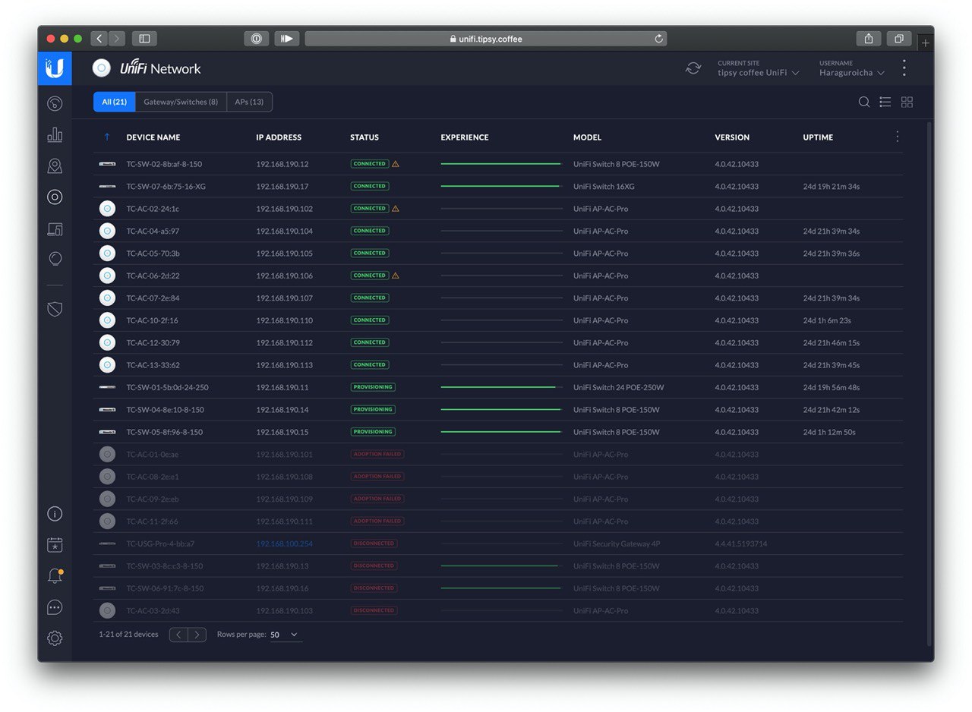Click Provisioning status for TC-SW-04-8e:10-8-150
Screen dimensions: 972x712
pyautogui.click(x=373, y=410)
